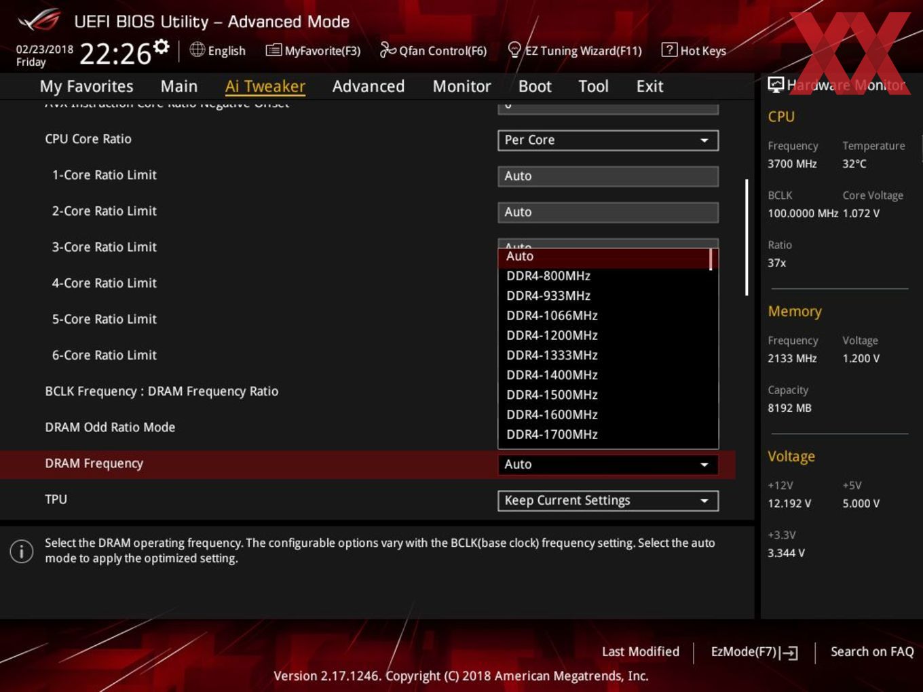Launch EZ Tuning Wizard(F11) bulb icon
This screenshot has height=692, width=923.
514,50
